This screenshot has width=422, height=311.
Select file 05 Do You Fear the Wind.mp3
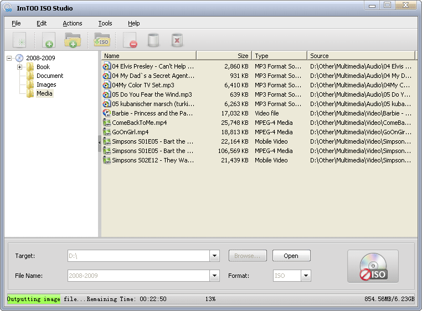[152, 94]
